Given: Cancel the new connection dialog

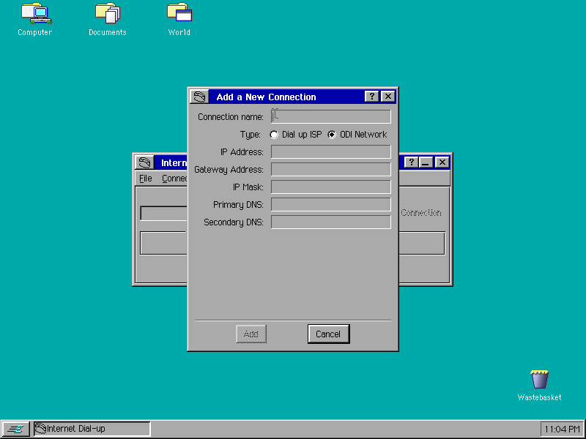Looking at the screenshot, I should click(x=328, y=334).
